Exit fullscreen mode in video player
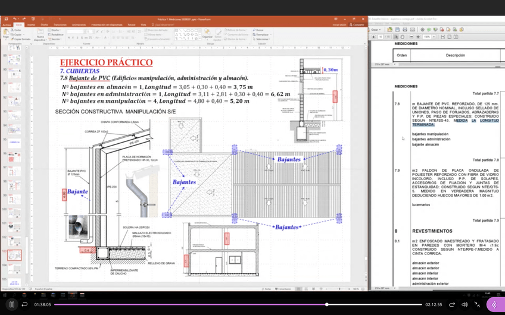Screen dimensions: 505x315 (478, 304)
